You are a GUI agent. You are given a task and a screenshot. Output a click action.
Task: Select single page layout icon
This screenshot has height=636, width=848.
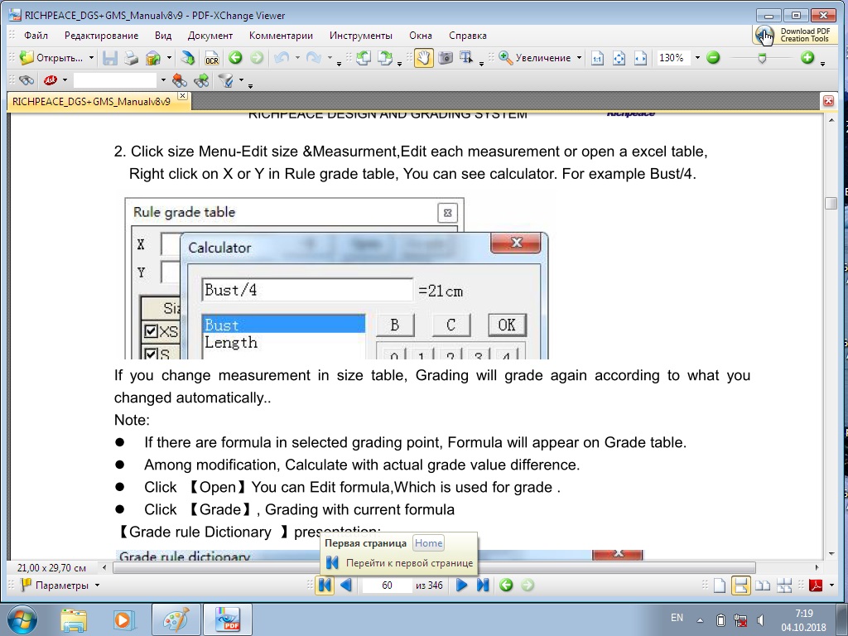720,585
